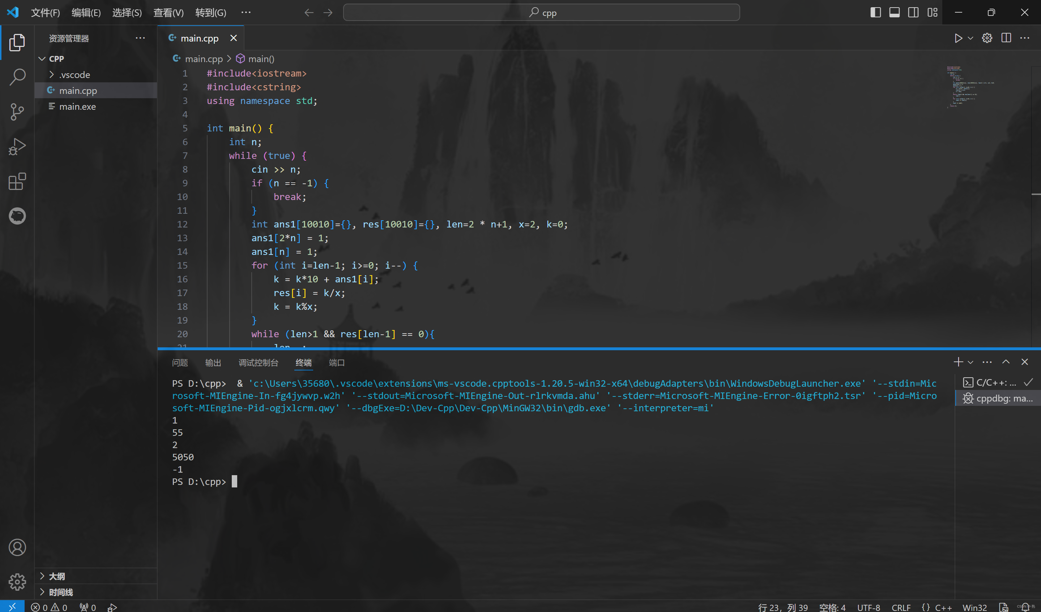
Task: Click the forwarded ports indicator showing 0
Action: pos(88,607)
